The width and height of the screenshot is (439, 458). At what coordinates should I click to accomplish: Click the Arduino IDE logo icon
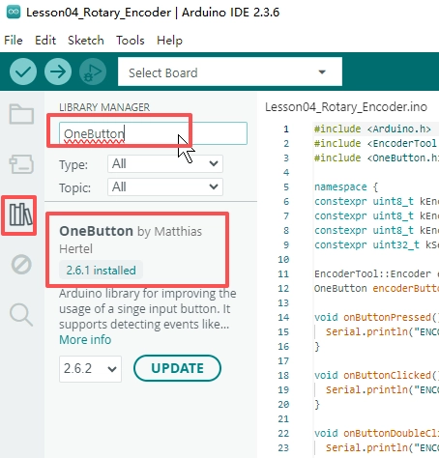click(x=14, y=13)
